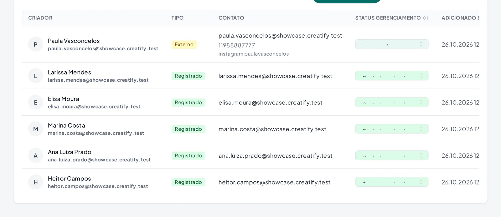The image size is (501, 217).
Task: Click the instagram paulavasconcelos contact line
Action: [254, 54]
